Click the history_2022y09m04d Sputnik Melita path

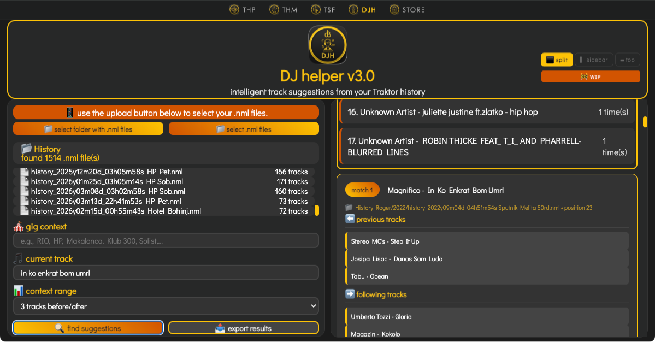[474, 208]
